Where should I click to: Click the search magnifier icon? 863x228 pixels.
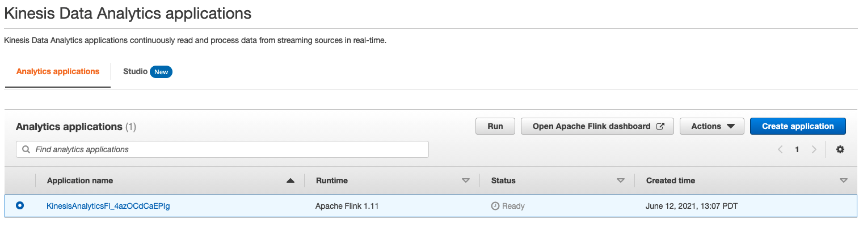point(26,149)
